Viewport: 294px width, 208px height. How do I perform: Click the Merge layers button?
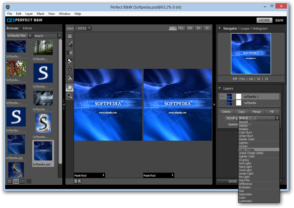pos(257,112)
